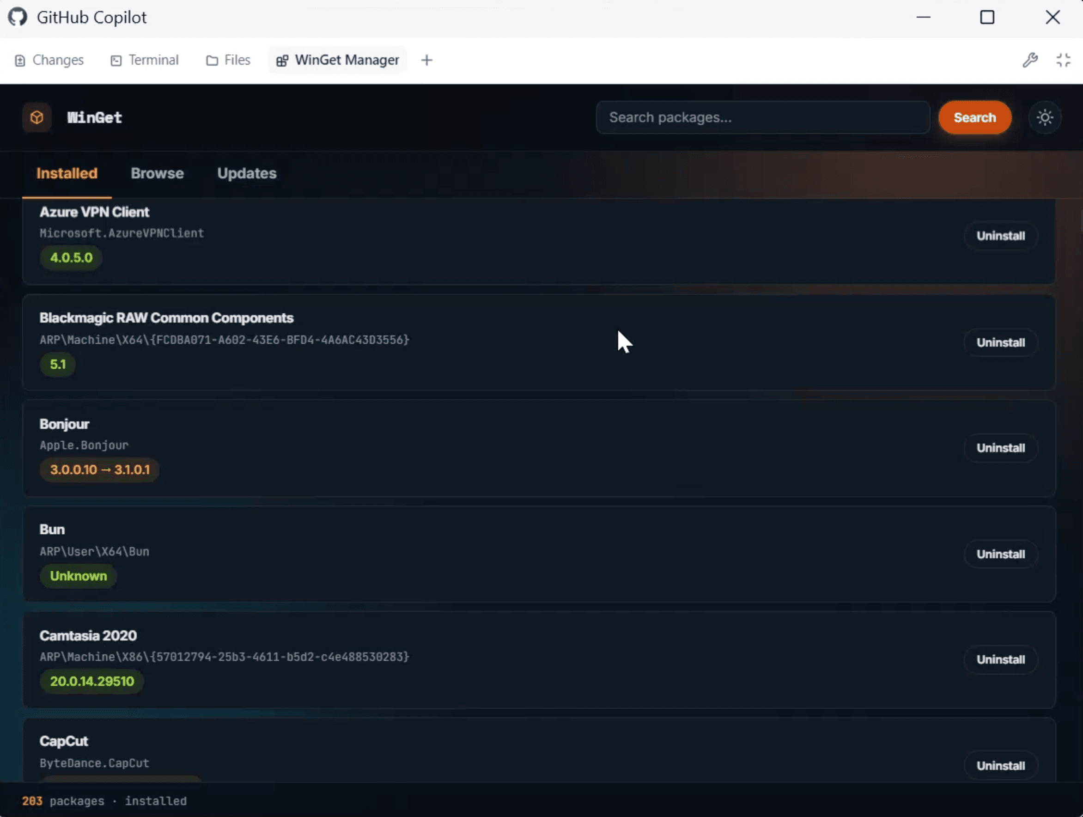Switch to the Updates tab
The width and height of the screenshot is (1083, 817).
[x=247, y=173]
